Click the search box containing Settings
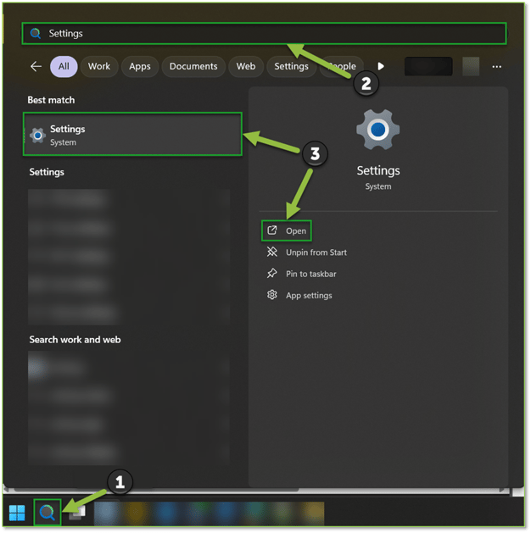 pyautogui.click(x=264, y=33)
